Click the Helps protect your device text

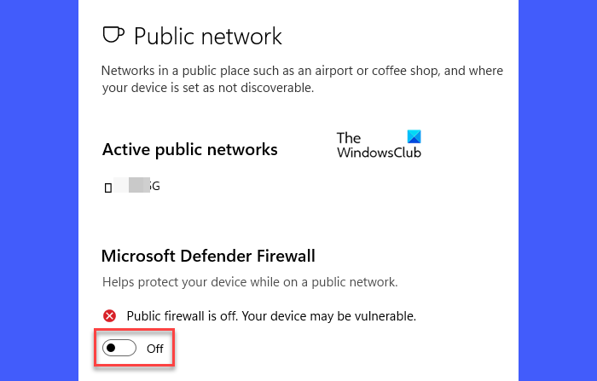tap(250, 281)
